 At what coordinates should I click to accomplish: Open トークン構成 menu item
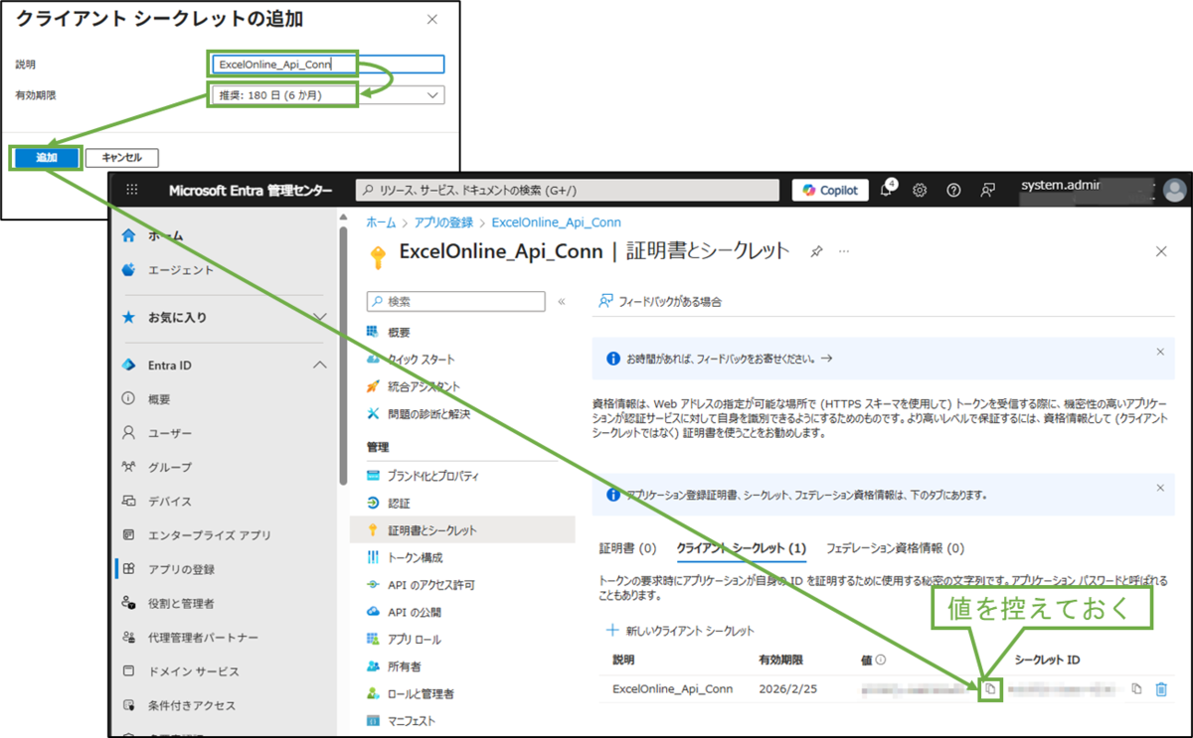[416, 557]
